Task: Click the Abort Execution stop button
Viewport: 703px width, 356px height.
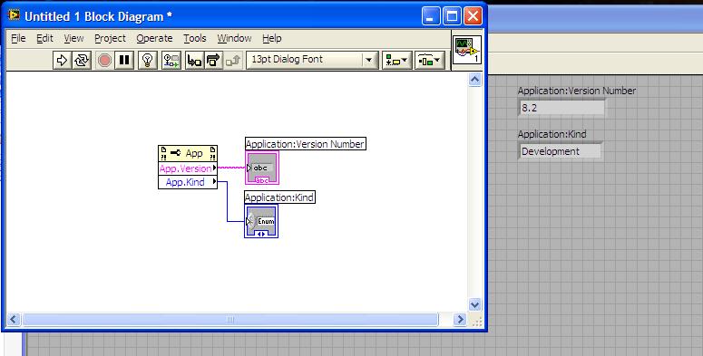Action: [x=104, y=60]
